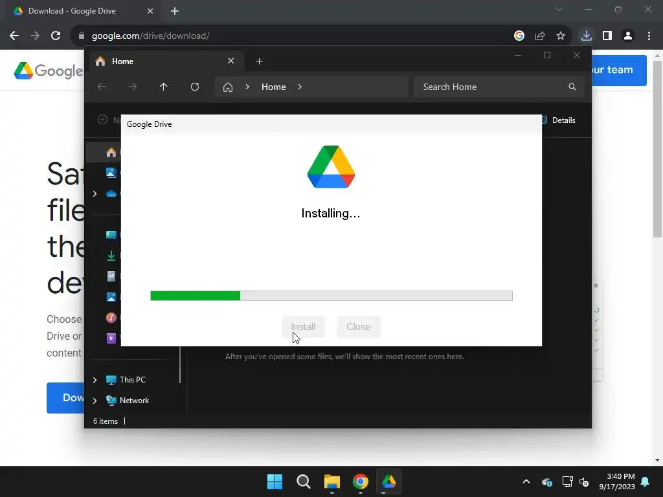Screen dimensions: 663x497
Task: Click the Chrome address bar URL
Action: [x=150, y=36]
